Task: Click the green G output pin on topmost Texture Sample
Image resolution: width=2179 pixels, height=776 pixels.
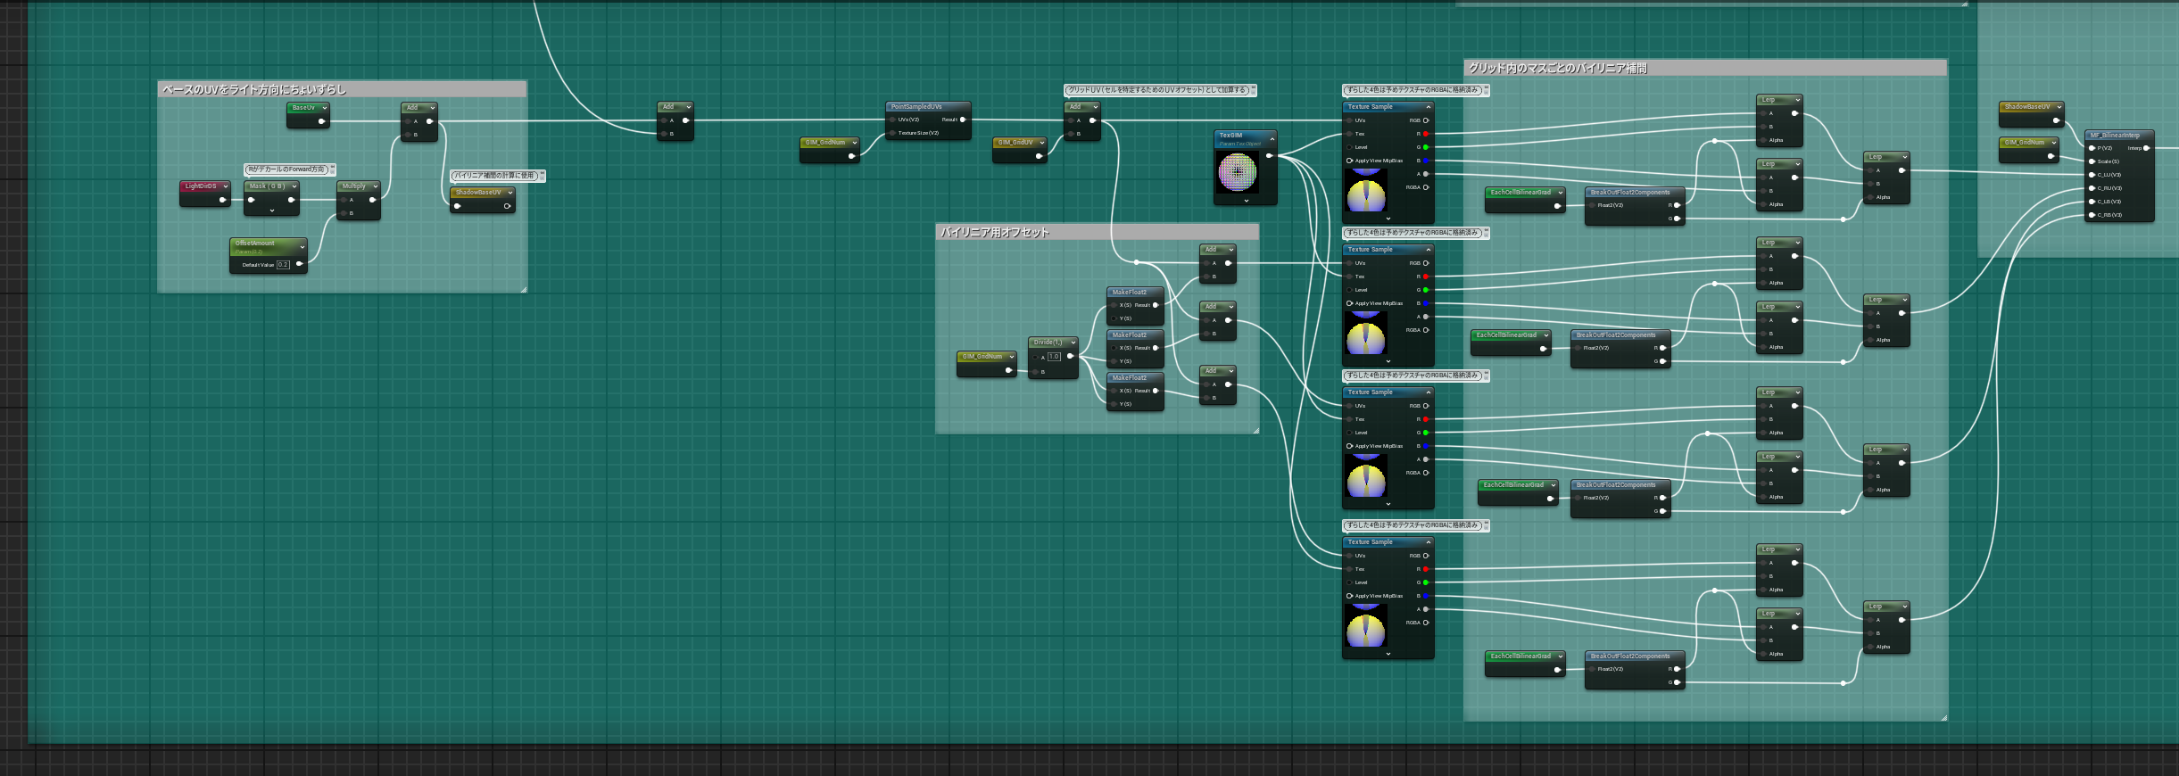Action: click(x=1426, y=147)
